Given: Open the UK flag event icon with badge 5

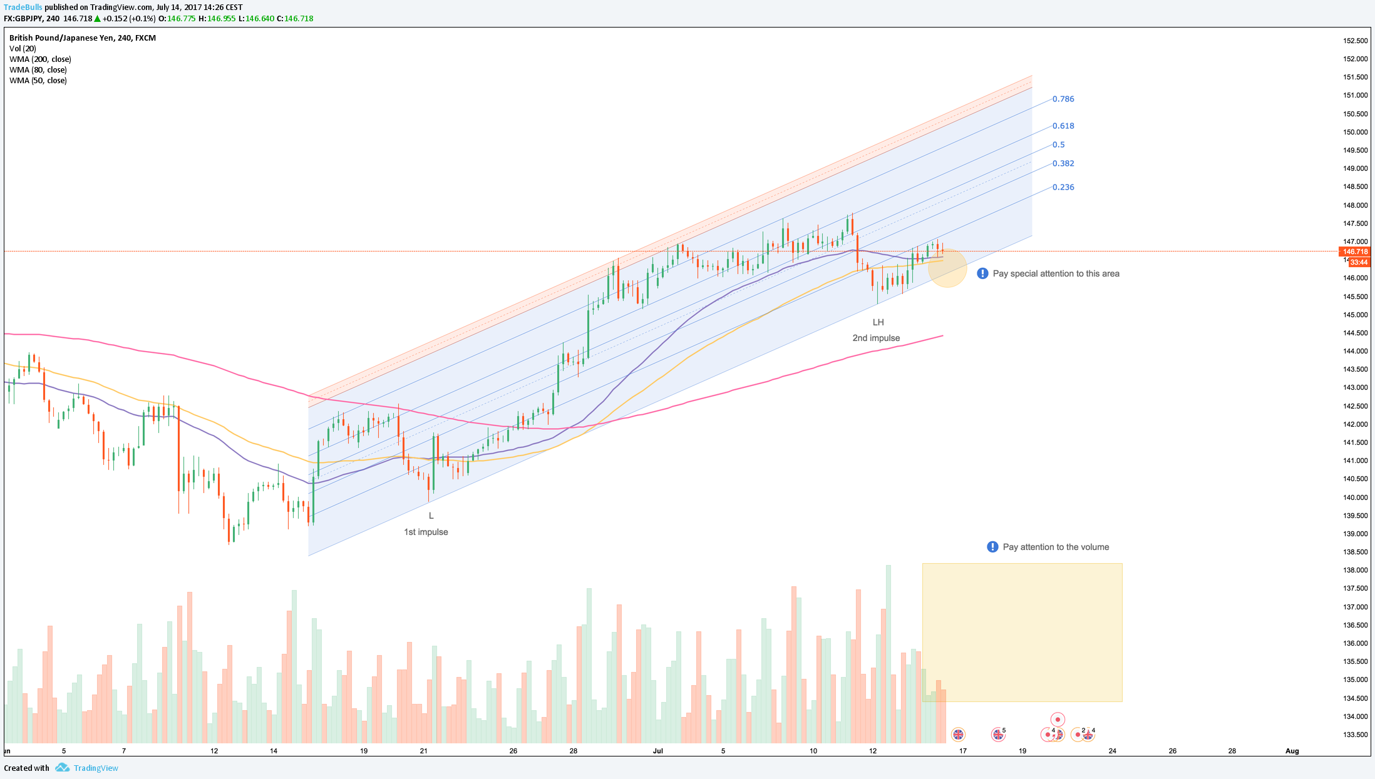Looking at the screenshot, I should 998,735.
